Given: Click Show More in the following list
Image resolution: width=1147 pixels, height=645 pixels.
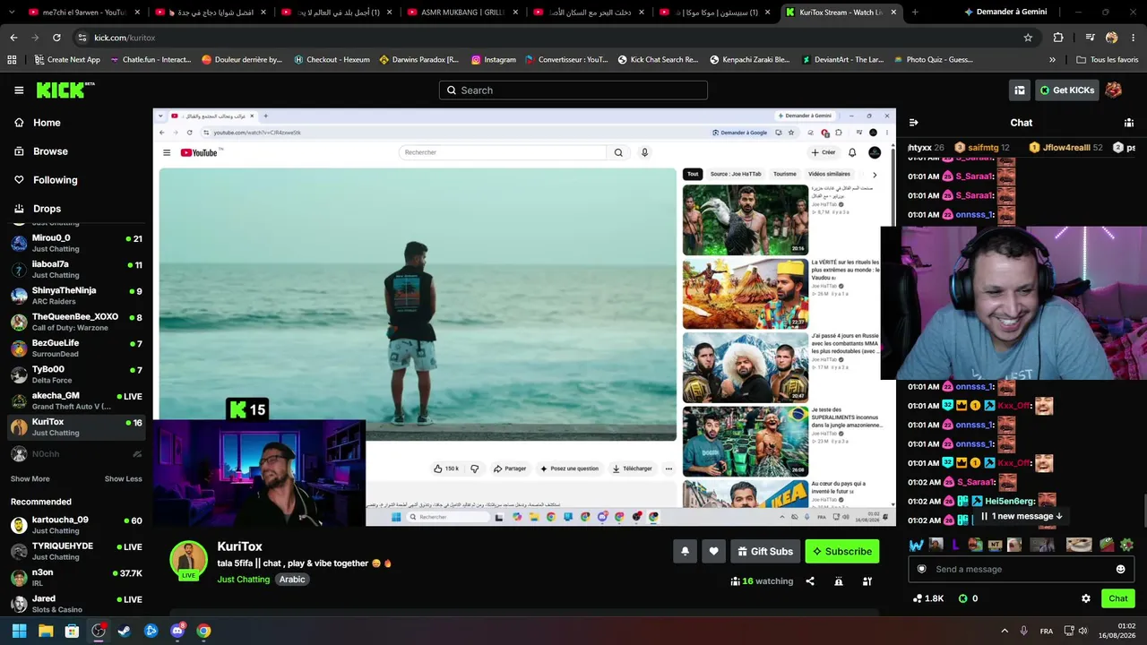Looking at the screenshot, I should click(30, 479).
